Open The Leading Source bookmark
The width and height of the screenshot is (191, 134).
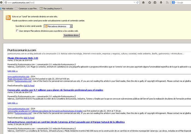point(52,8)
